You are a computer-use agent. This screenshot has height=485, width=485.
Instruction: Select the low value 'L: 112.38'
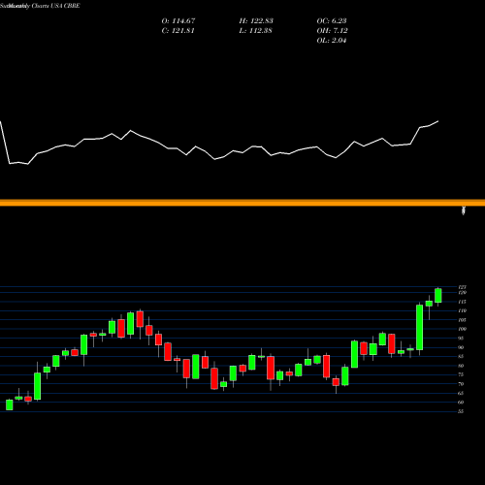pos(255,31)
